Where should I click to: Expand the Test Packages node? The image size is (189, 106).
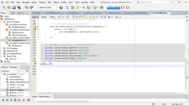click(2, 48)
